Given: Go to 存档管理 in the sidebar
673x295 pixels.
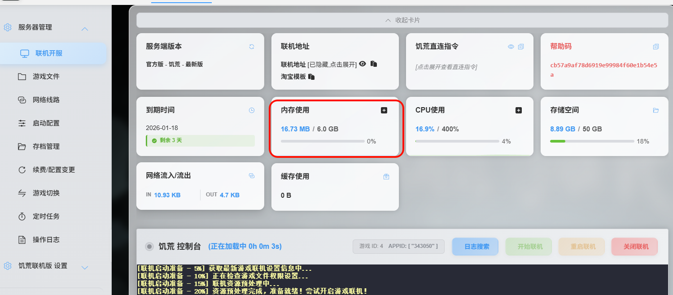Looking at the screenshot, I should click(46, 147).
